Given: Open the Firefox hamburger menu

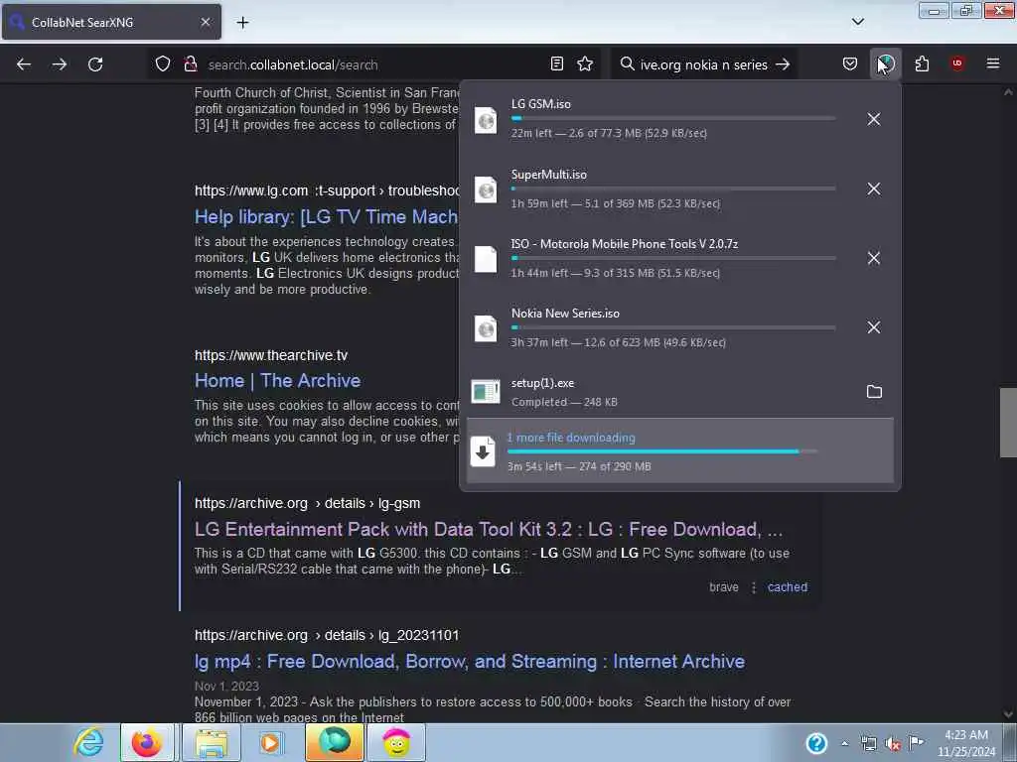Looking at the screenshot, I should pyautogui.click(x=993, y=63).
